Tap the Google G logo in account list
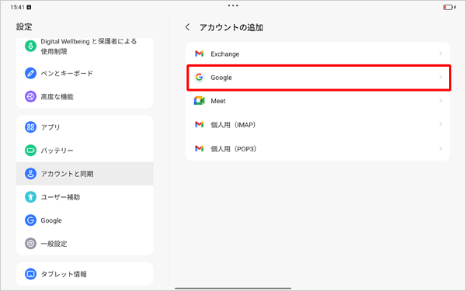 point(199,77)
